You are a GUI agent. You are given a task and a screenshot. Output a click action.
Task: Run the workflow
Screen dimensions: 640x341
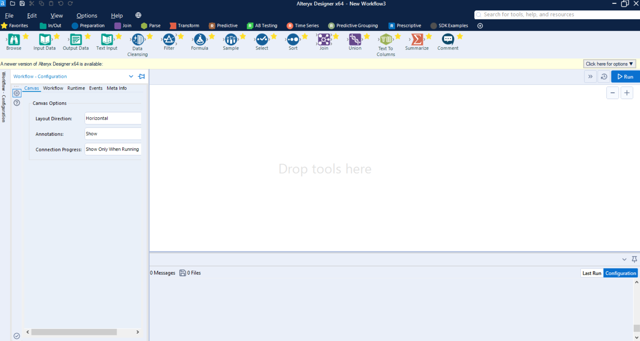[x=625, y=77]
